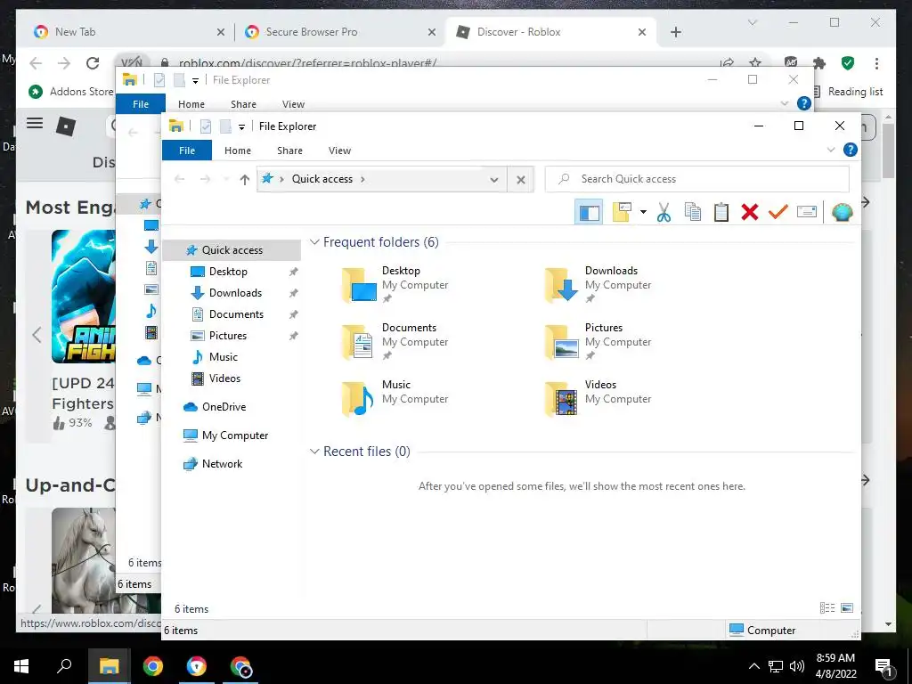Select My Computer in navigation pane

[x=235, y=436]
